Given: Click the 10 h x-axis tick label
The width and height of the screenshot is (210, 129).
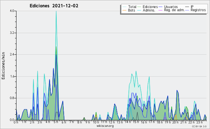Looking at the screenshot, I should [x=96, y=122].
